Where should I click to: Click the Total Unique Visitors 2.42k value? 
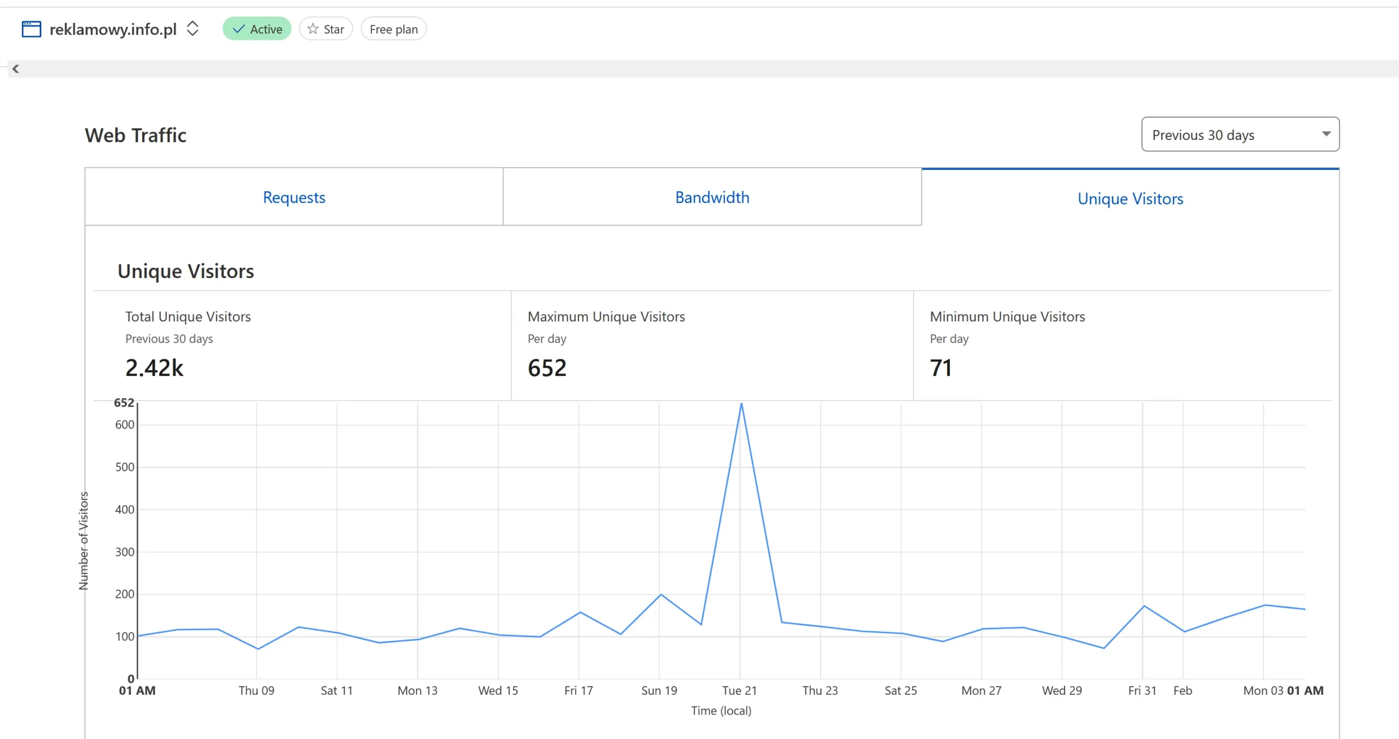155,368
